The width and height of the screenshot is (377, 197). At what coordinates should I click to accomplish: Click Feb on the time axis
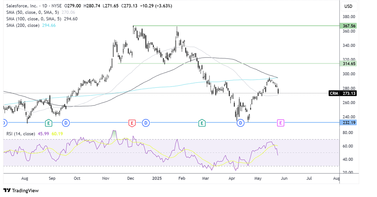point(182,178)
